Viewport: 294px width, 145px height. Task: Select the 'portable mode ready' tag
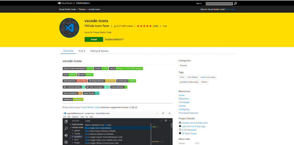(189, 82)
